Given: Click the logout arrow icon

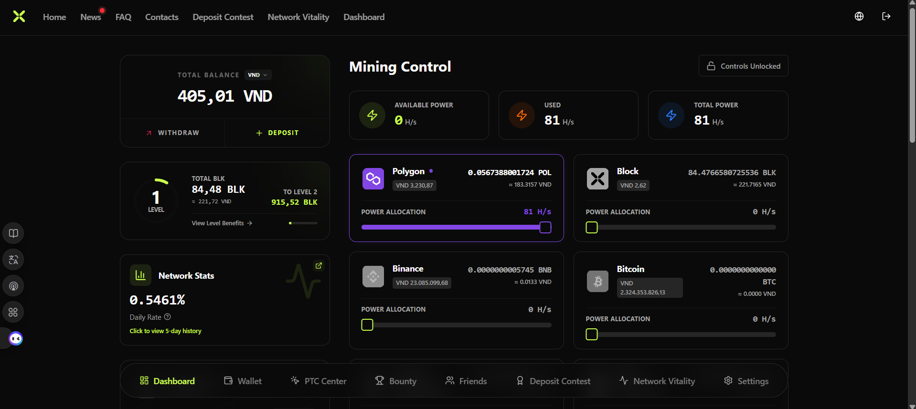Looking at the screenshot, I should point(886,16).
